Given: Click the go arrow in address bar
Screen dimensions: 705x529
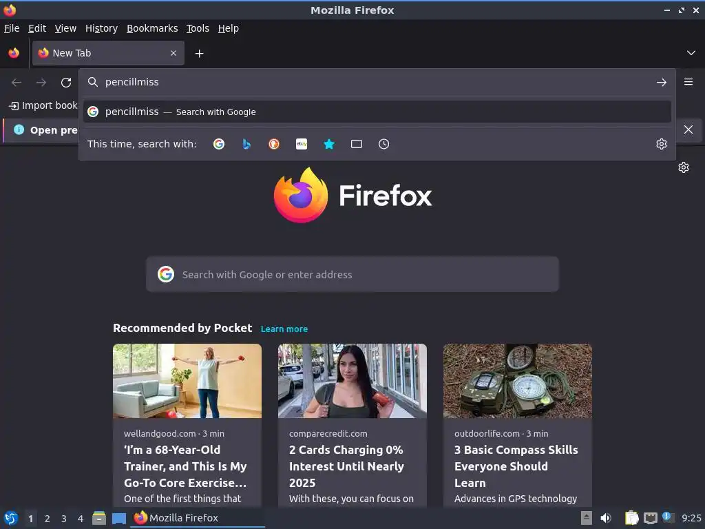Looking at the screenshot, I should point(662,83).
